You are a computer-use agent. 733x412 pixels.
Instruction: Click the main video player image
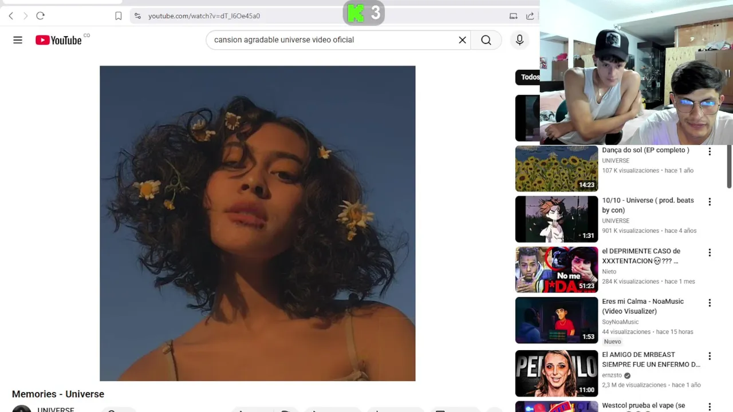coord(257,223)
